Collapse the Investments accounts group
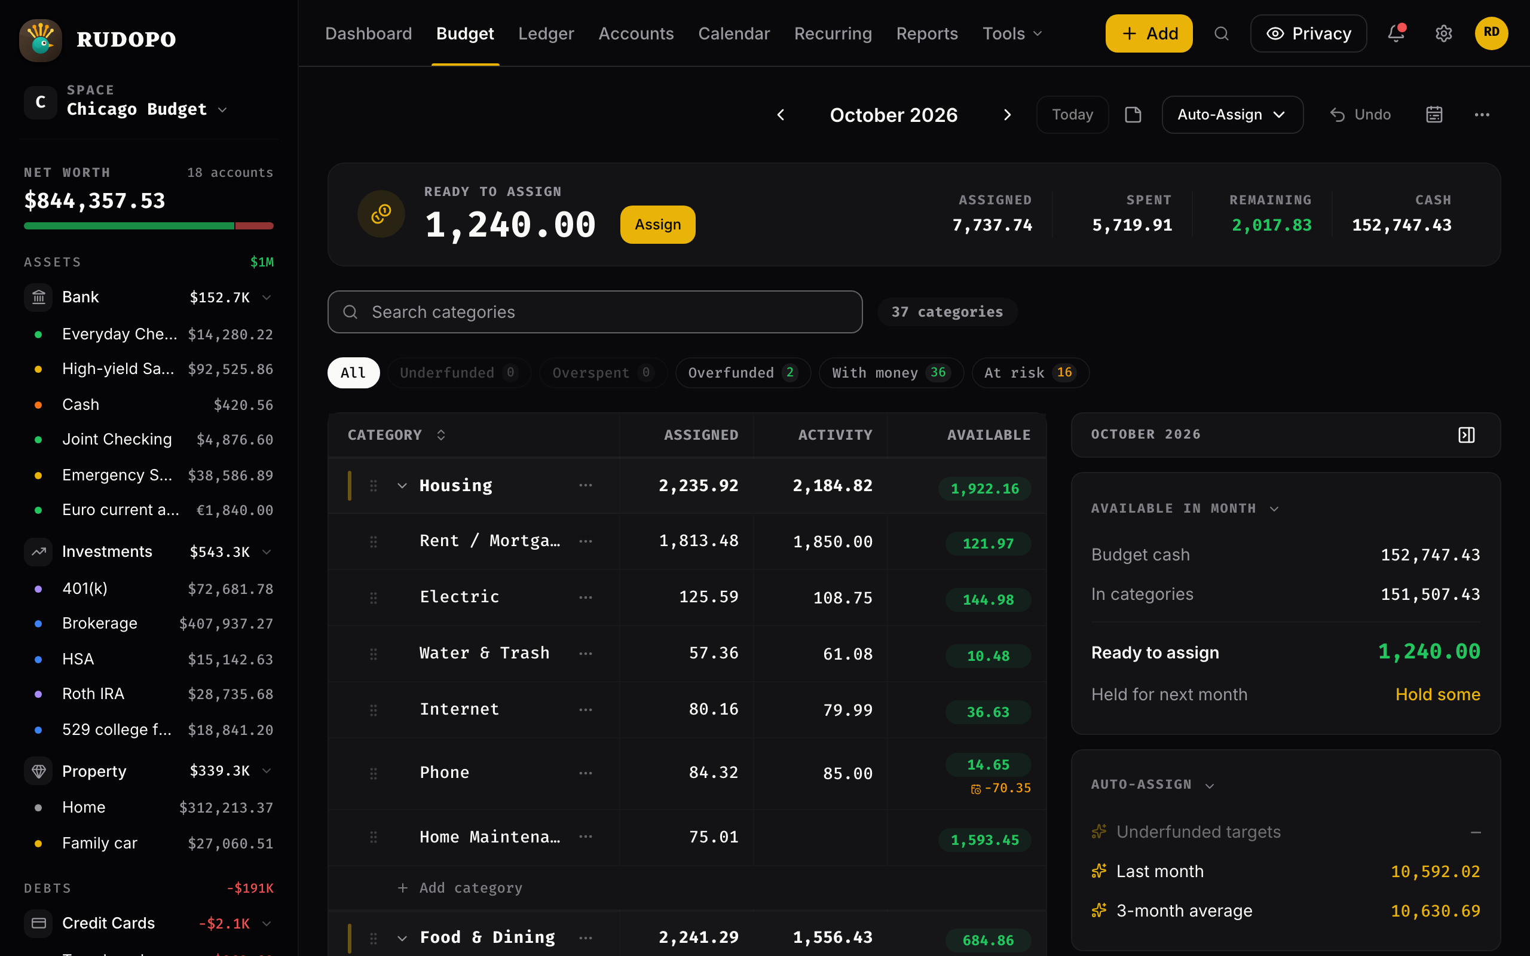 pos(267,552)
